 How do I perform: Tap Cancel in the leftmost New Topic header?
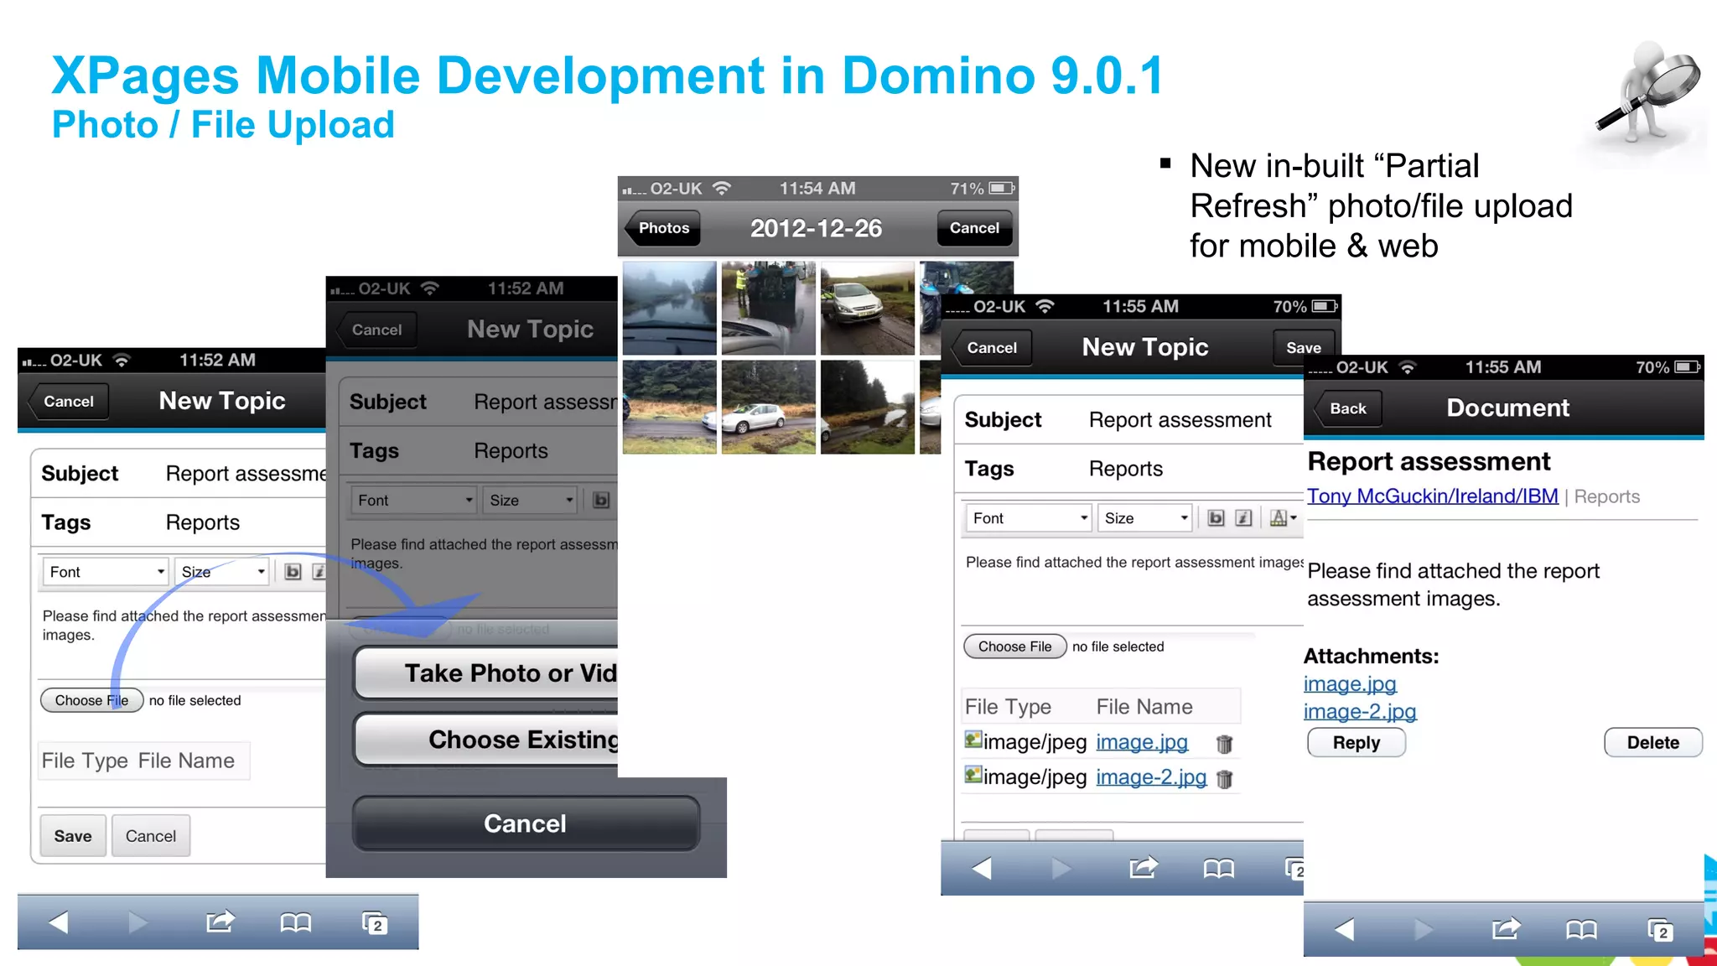pyautogui.click(x=67, y=402)
